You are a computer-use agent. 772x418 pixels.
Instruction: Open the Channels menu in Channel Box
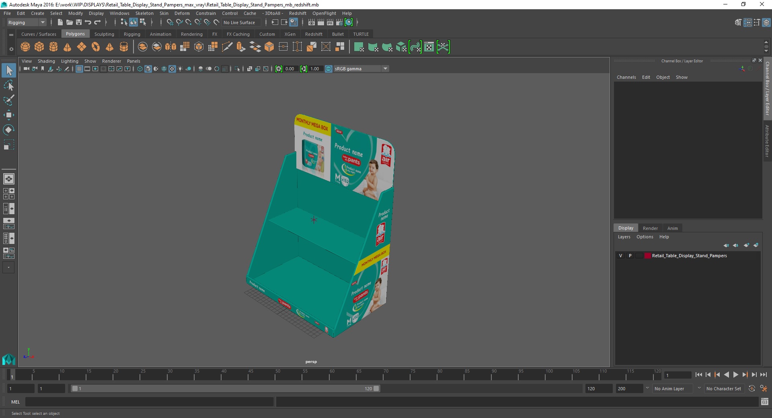(626, 77)
